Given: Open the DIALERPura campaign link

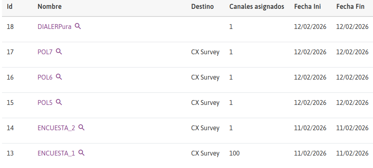Looking at the screenshot, I should click(x=54, y=27).
